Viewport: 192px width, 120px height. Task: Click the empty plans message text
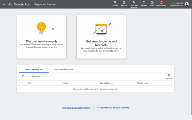click(95, 89)
